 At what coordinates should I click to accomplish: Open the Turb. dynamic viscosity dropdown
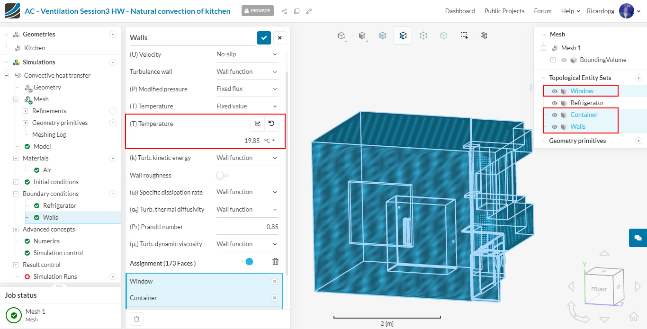point(247,244)
